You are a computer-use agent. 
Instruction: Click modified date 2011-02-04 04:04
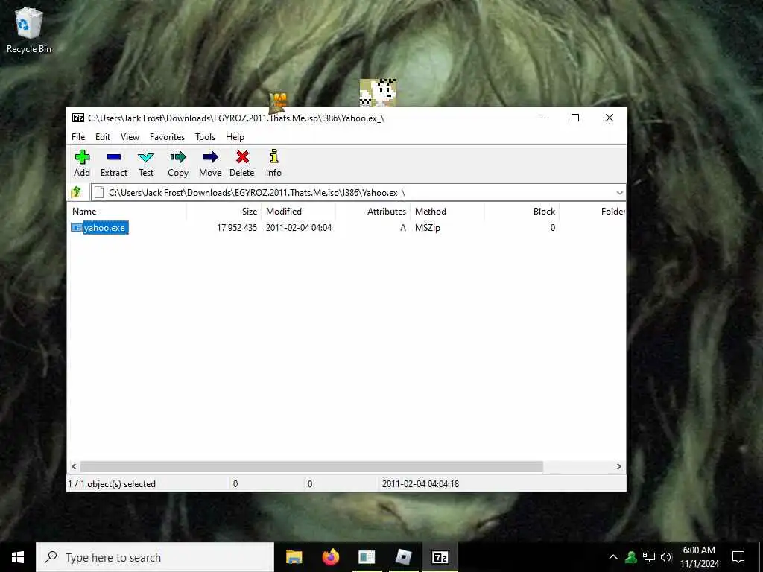(x=299, y=228)
